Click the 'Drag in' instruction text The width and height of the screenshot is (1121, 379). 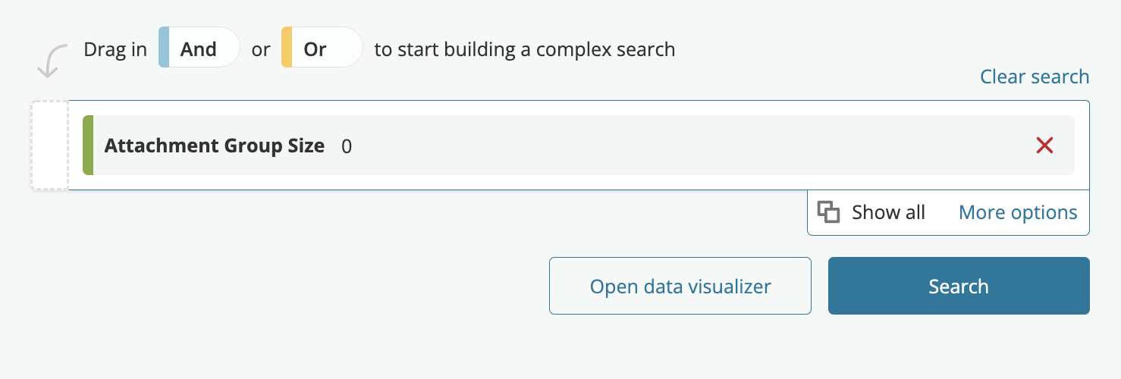coord(115,50)
